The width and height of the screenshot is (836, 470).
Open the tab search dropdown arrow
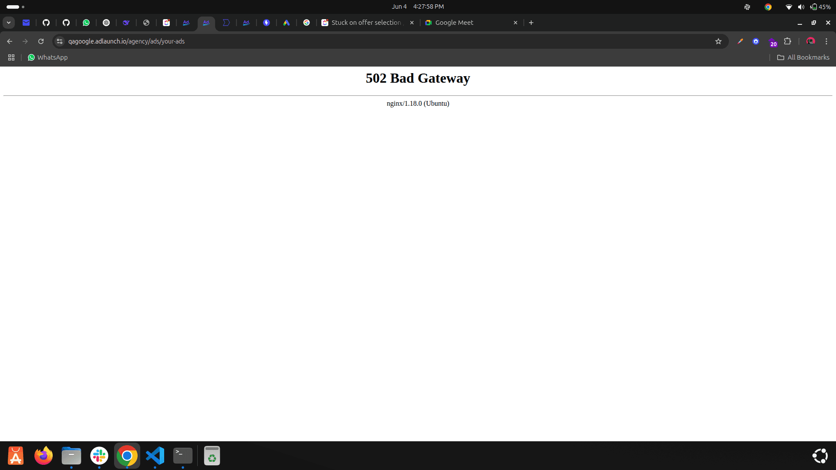[9, 23]
